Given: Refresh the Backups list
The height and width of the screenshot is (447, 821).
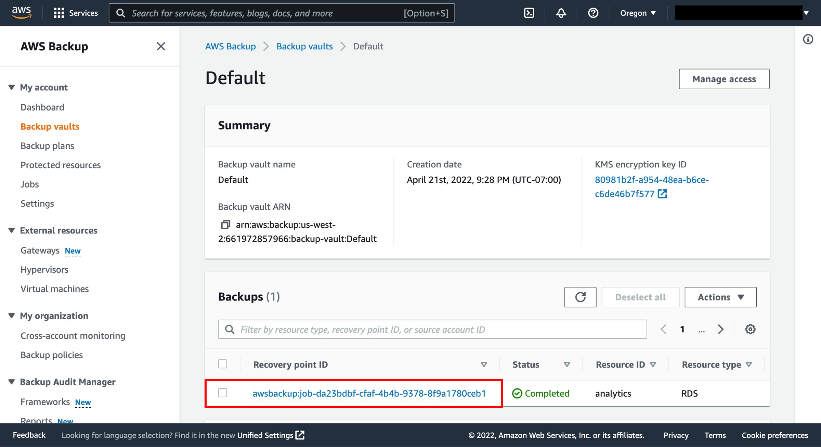Looking at the screenshot, I should click(580, 297).
